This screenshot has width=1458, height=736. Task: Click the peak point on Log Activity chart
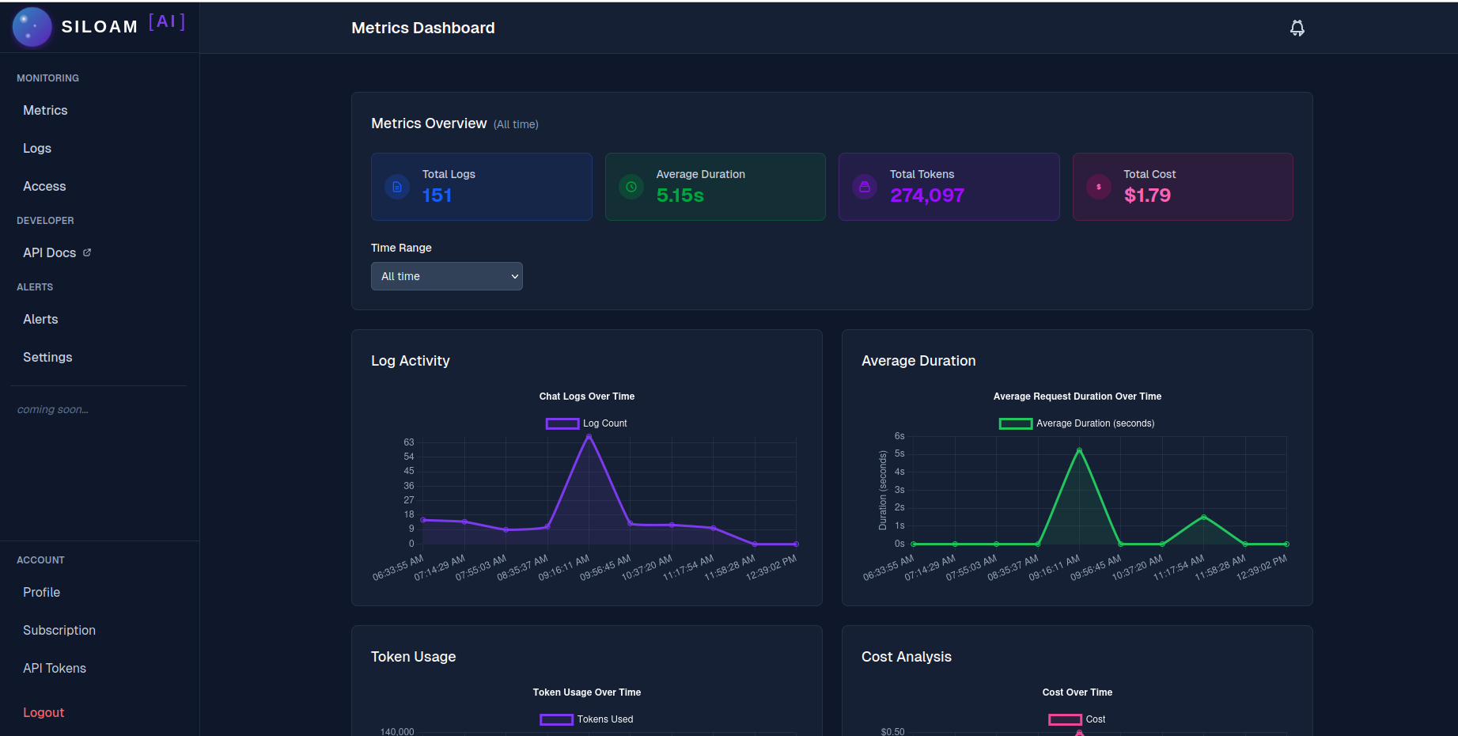[589, 436]
